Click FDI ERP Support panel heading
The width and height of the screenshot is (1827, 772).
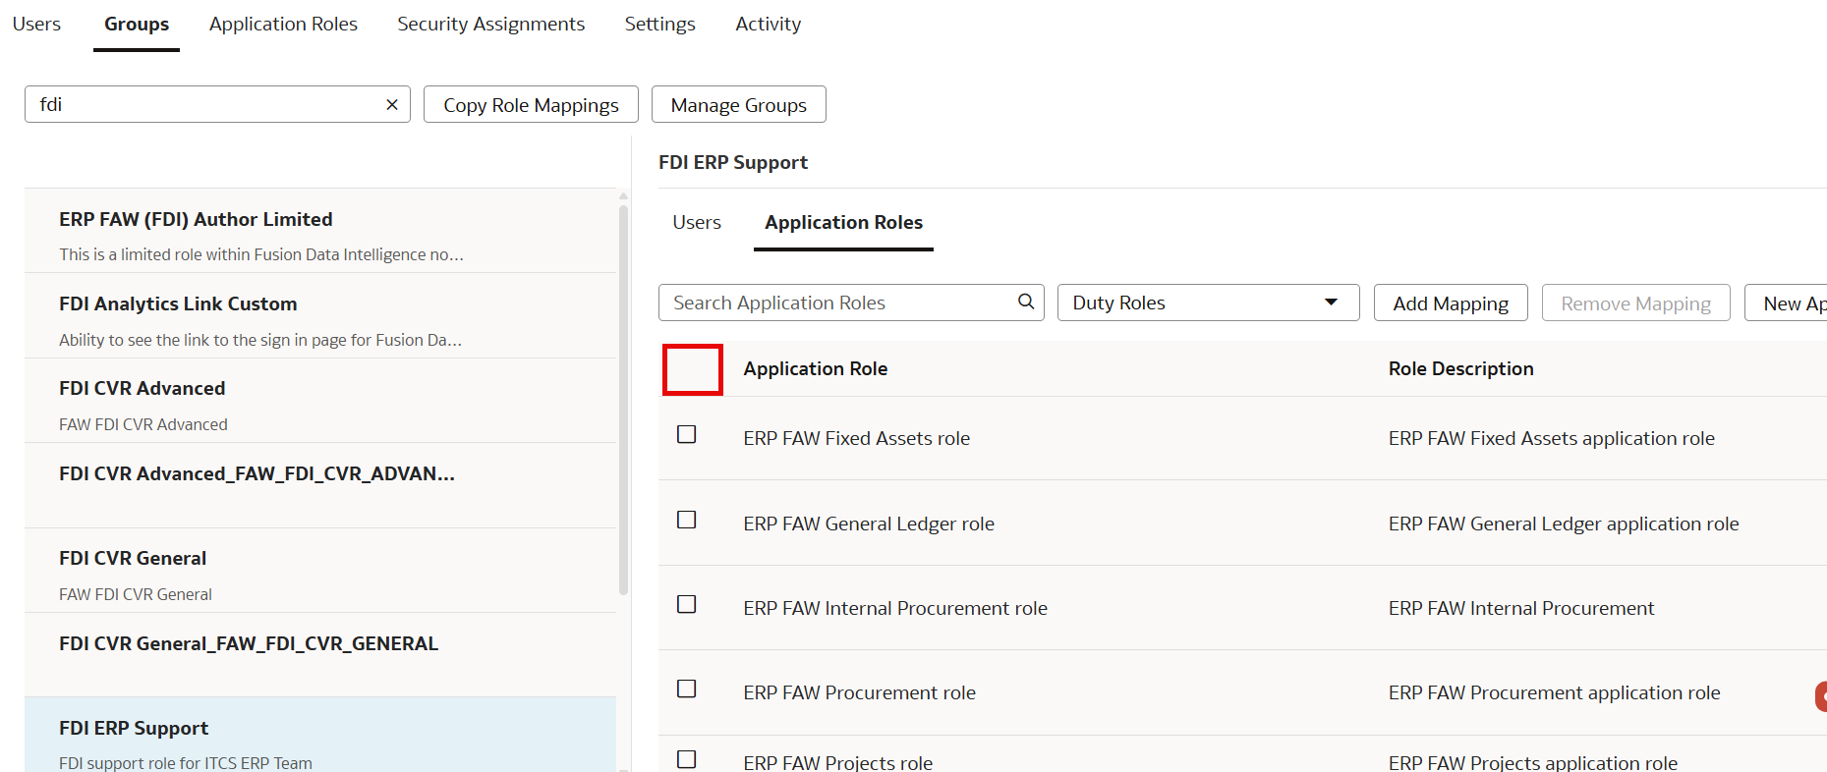coord(733,162)
